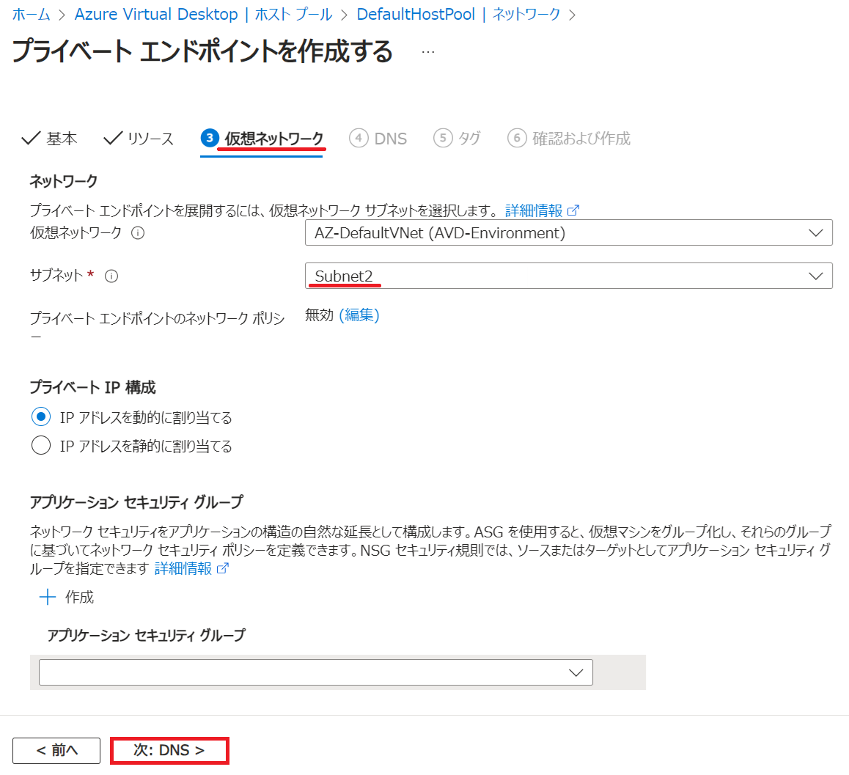Go to the DNS tab
The image size is (849, 775).
tap(378, 139)
